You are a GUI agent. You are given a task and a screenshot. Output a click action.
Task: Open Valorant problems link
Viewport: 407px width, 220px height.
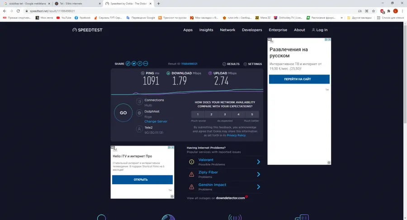(206, 160)
